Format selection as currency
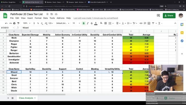The image size is (186, 105). coord(34,23)
